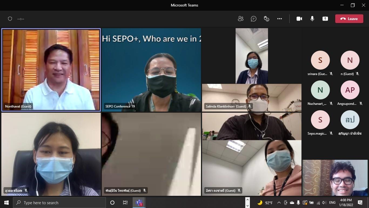Type in the Windows search box
369x208 pixels.
59,203
